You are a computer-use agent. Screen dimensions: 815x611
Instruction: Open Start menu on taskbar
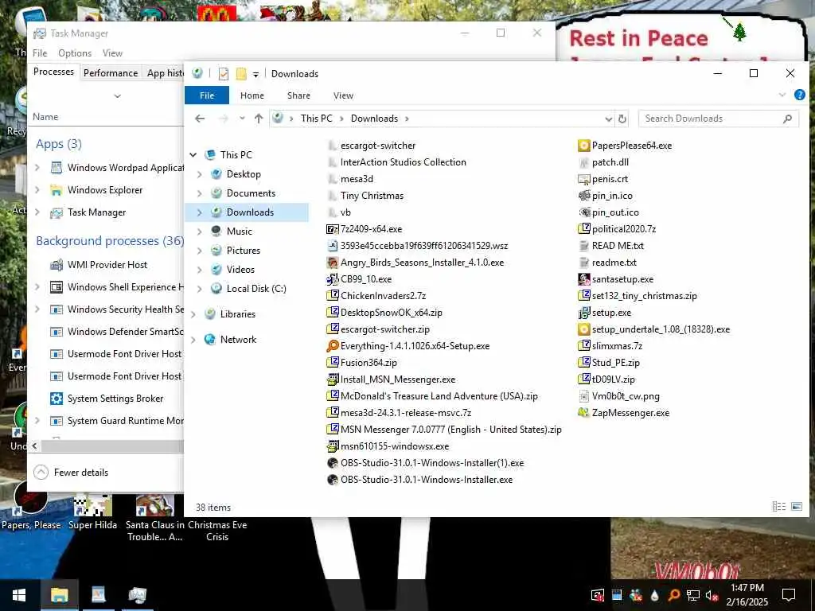tap(19, 595)
